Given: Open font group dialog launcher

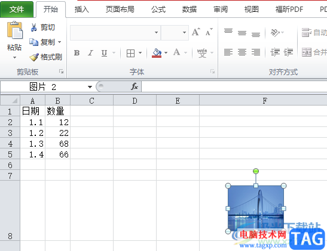Looking at the screenshot, I should (x=212, y=72).
